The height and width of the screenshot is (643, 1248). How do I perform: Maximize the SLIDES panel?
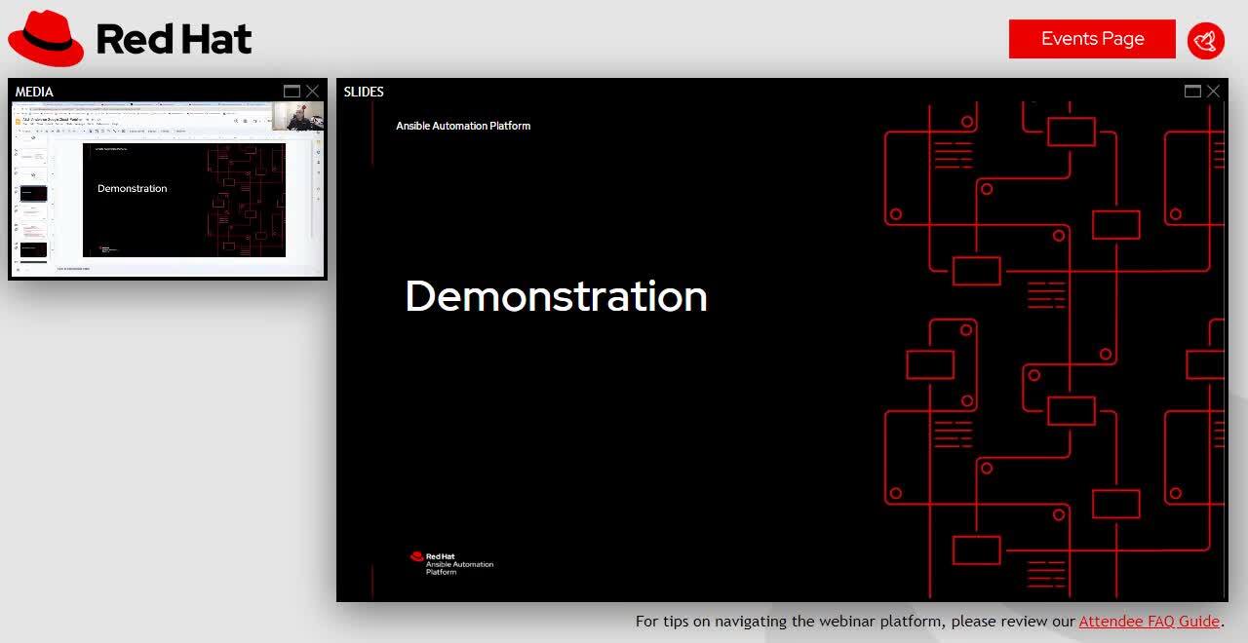1192,91
